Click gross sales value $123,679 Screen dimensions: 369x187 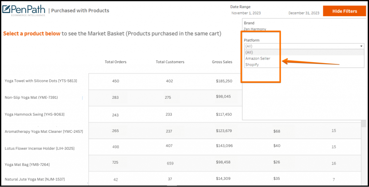tap(224, 131)
